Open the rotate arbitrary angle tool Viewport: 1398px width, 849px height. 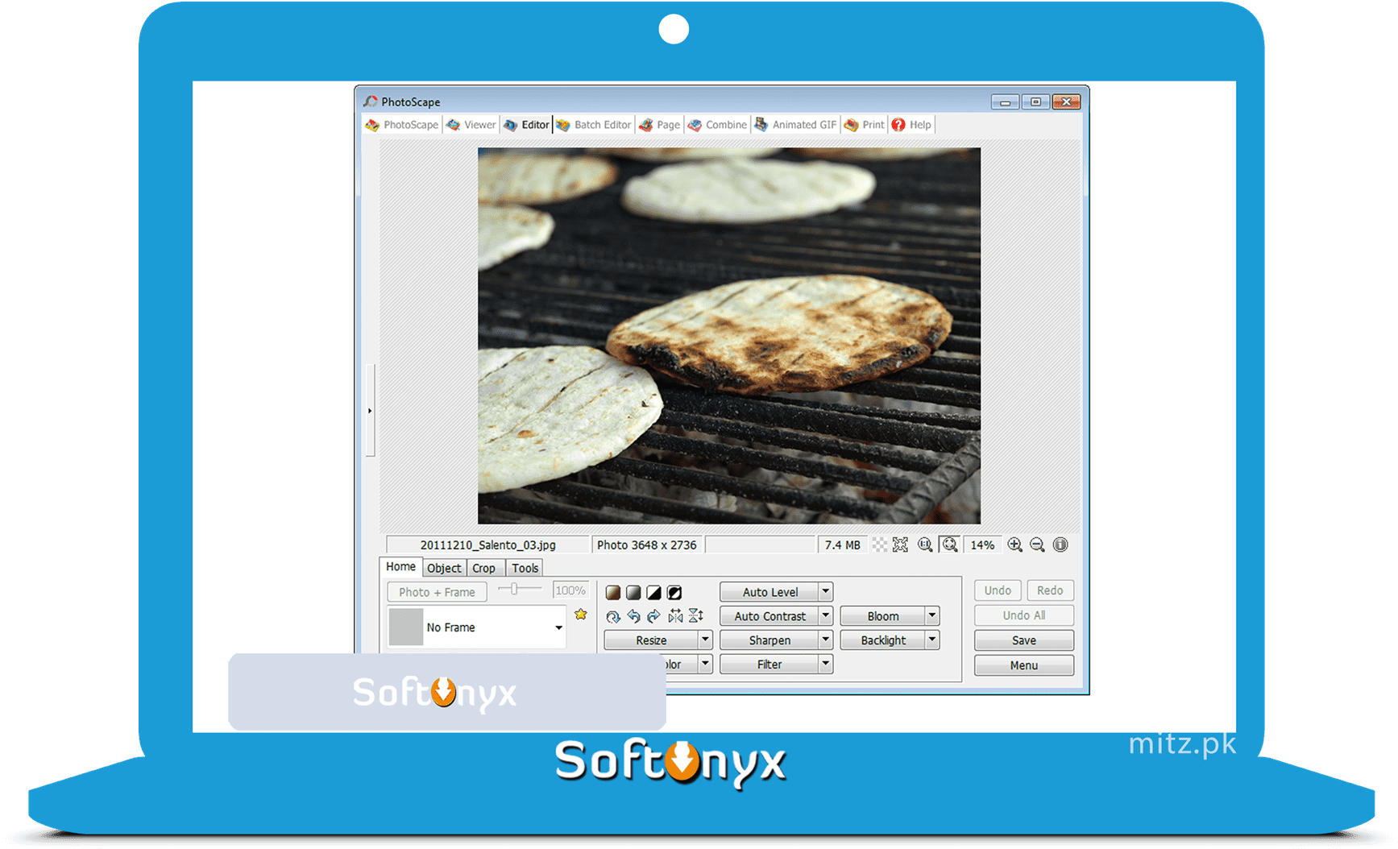click(x=613, y=616)
